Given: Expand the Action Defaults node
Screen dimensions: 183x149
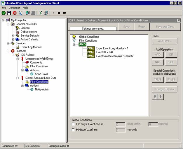Looking at the screenshot, I should (x=13, y=40).
